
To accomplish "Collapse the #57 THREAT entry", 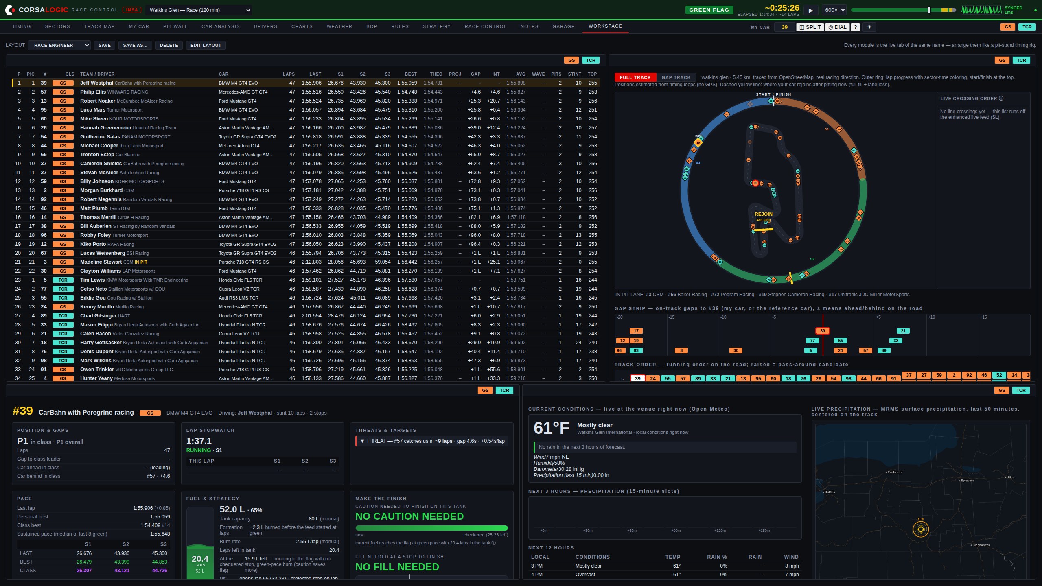I will coord(432,441).
